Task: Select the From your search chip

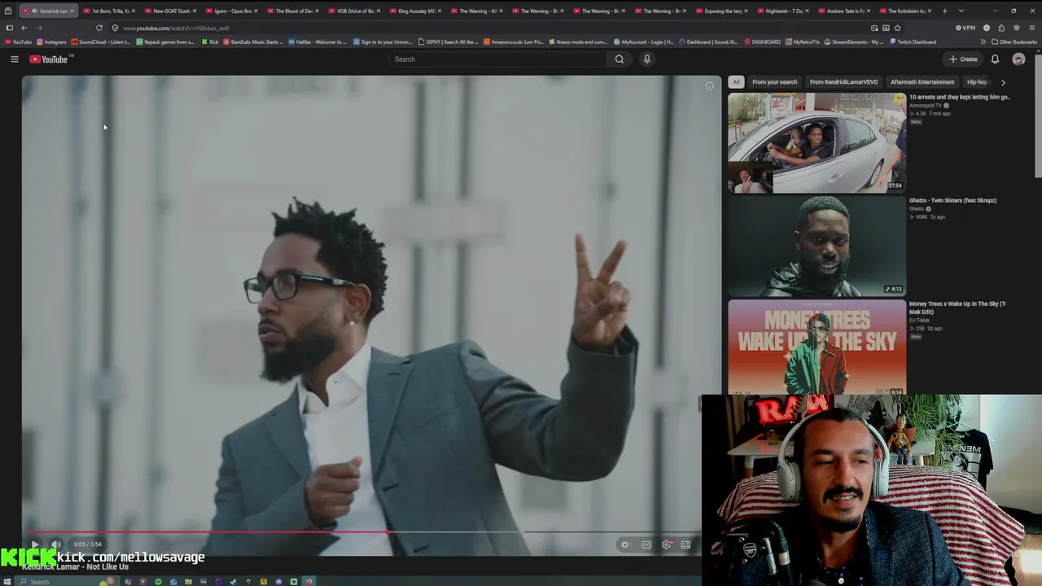Action: (x=775, y=81)
